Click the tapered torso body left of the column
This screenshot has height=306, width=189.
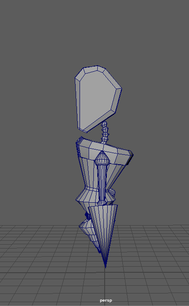click(x=88, y=172)
